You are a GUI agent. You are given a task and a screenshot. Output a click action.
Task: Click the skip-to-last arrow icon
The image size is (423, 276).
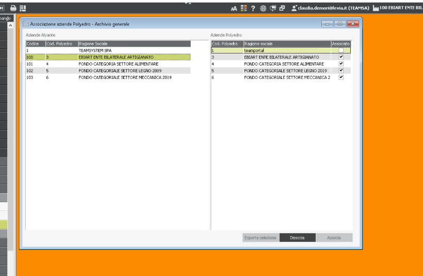(3, 8)
